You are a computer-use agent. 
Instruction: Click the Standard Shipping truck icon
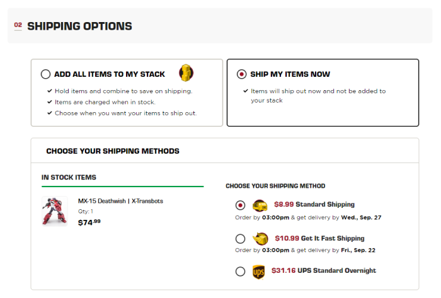coord(260,205)
